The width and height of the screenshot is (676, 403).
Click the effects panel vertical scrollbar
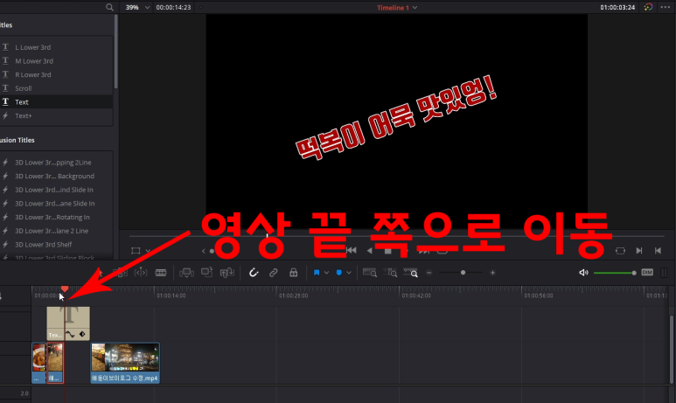point(116,52)
